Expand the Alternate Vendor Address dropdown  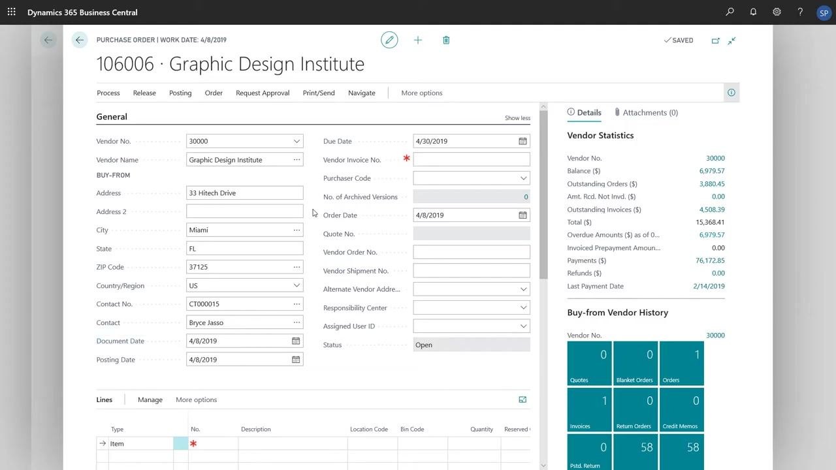523,289
